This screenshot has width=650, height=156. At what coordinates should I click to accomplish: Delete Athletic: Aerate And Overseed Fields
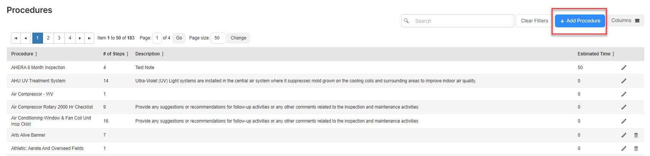(x=636, y=148)
